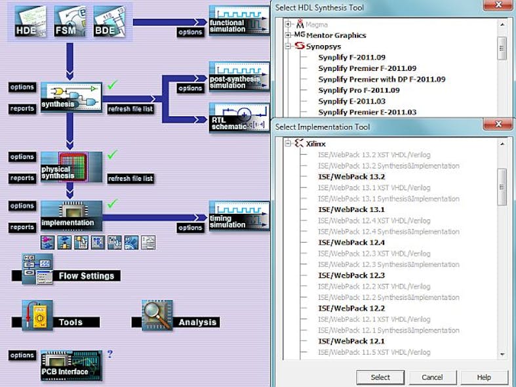Click the blue dots grid icon
The height and width of the screenshot is (387, 516).
pos(98,243)
